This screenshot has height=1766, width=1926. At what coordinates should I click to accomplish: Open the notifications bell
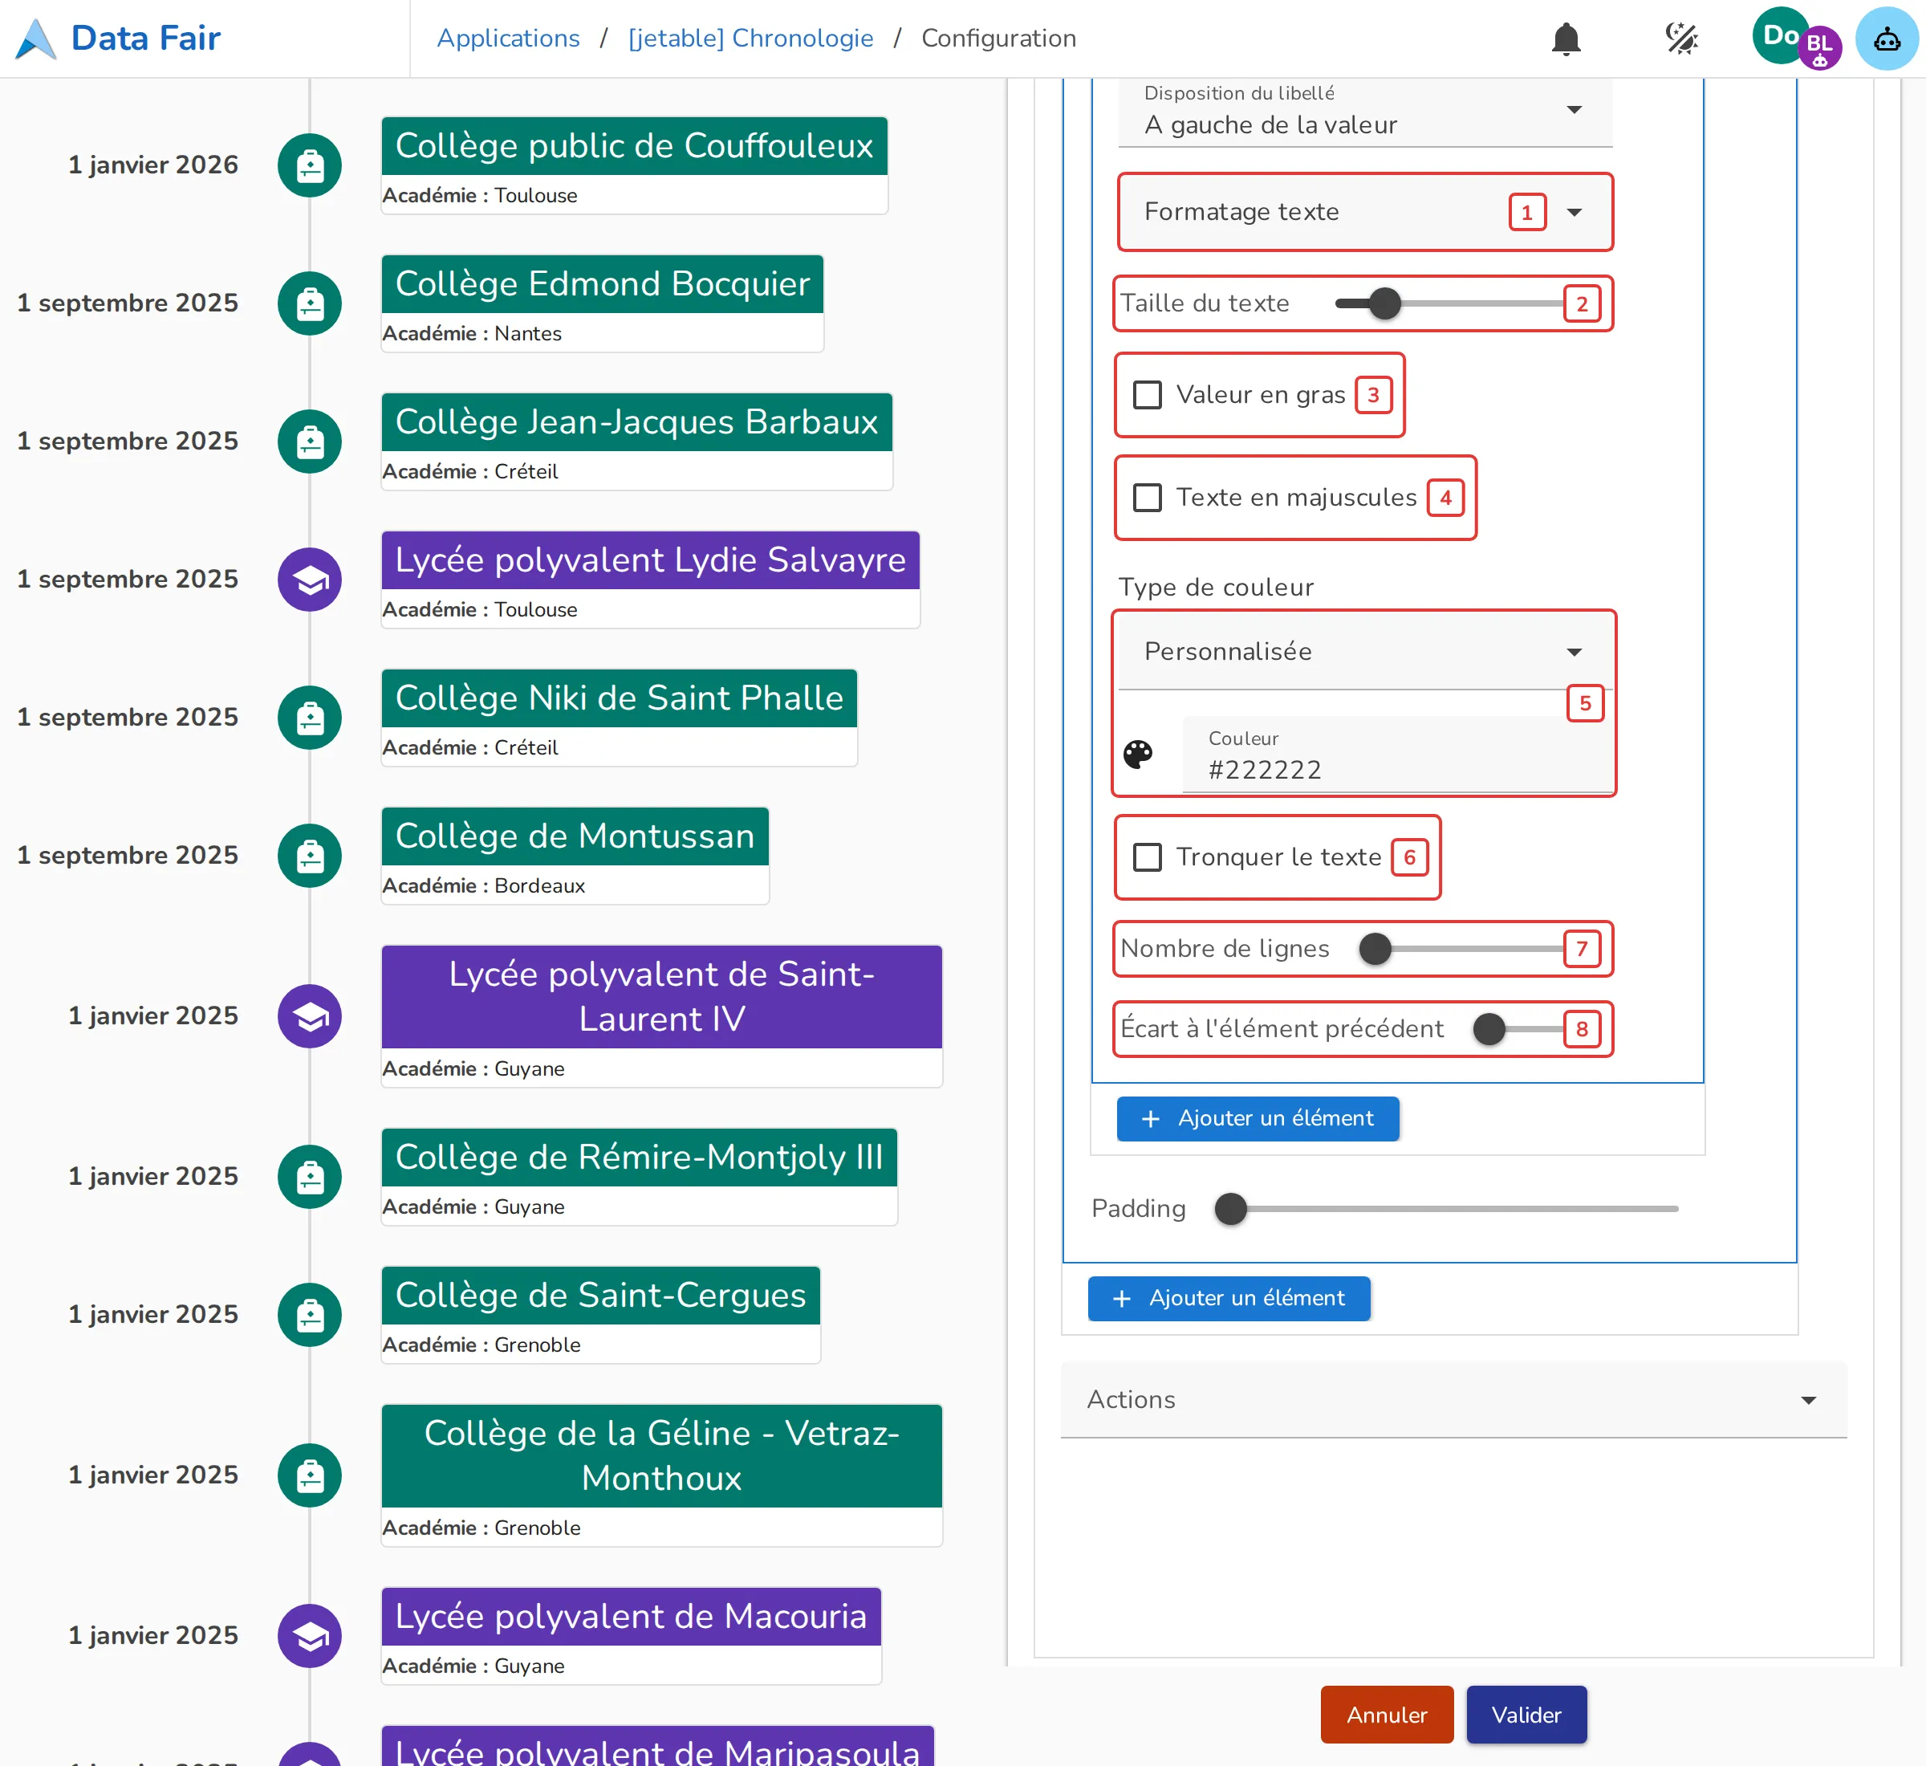pos(1566,39)
